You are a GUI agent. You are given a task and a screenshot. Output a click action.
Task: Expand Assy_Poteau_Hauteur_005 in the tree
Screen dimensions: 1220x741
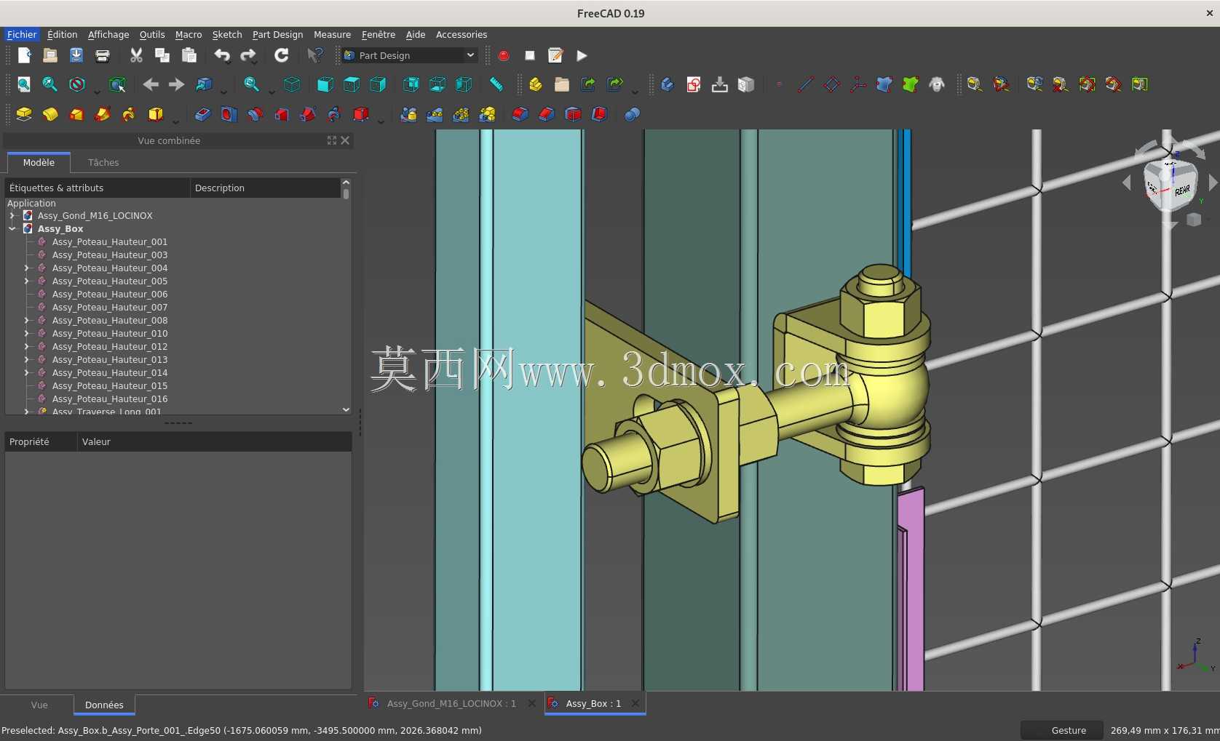tap(27, 281)
